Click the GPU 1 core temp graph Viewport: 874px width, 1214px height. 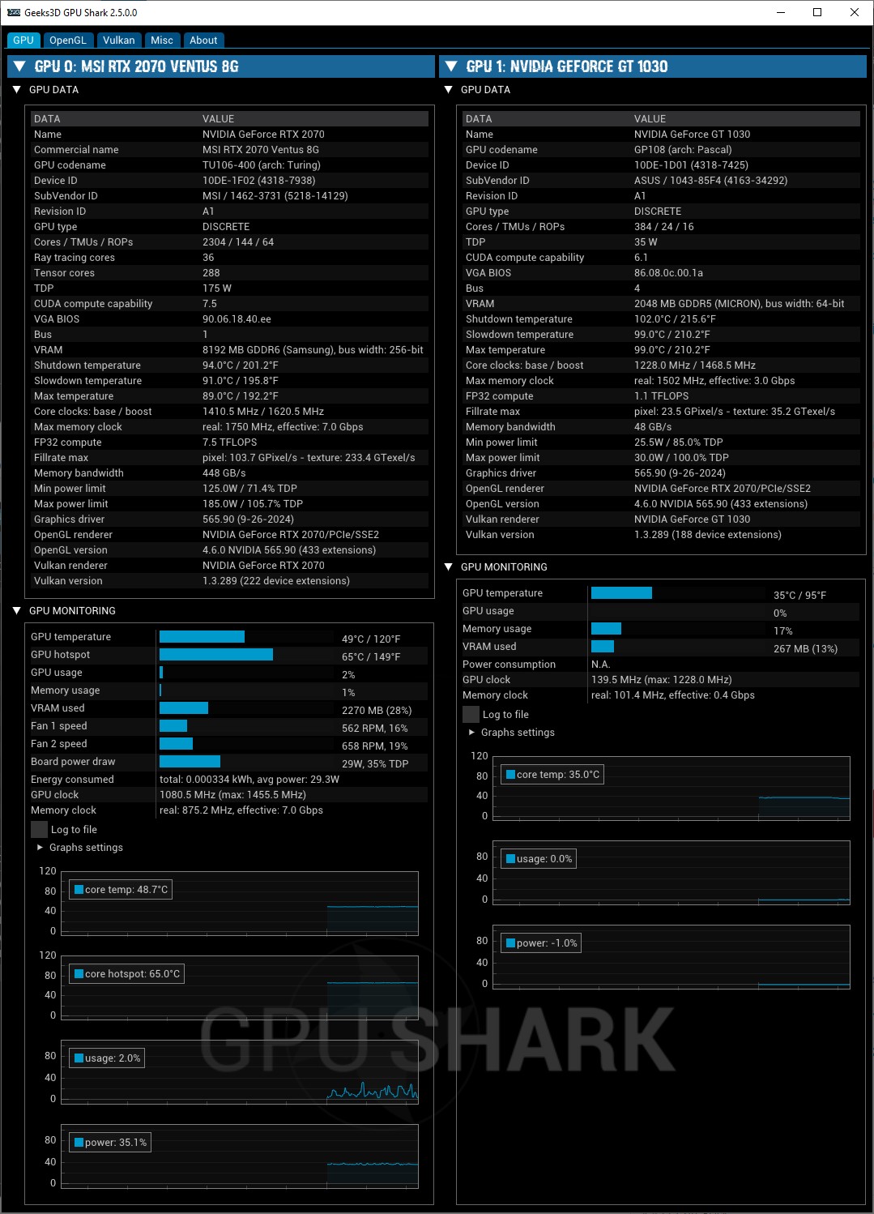point(671,789)
